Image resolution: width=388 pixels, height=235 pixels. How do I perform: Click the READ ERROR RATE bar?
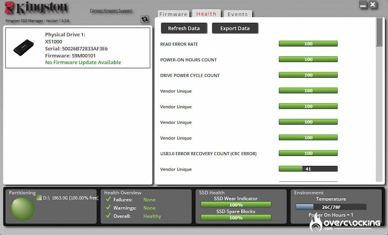[308, 44]
